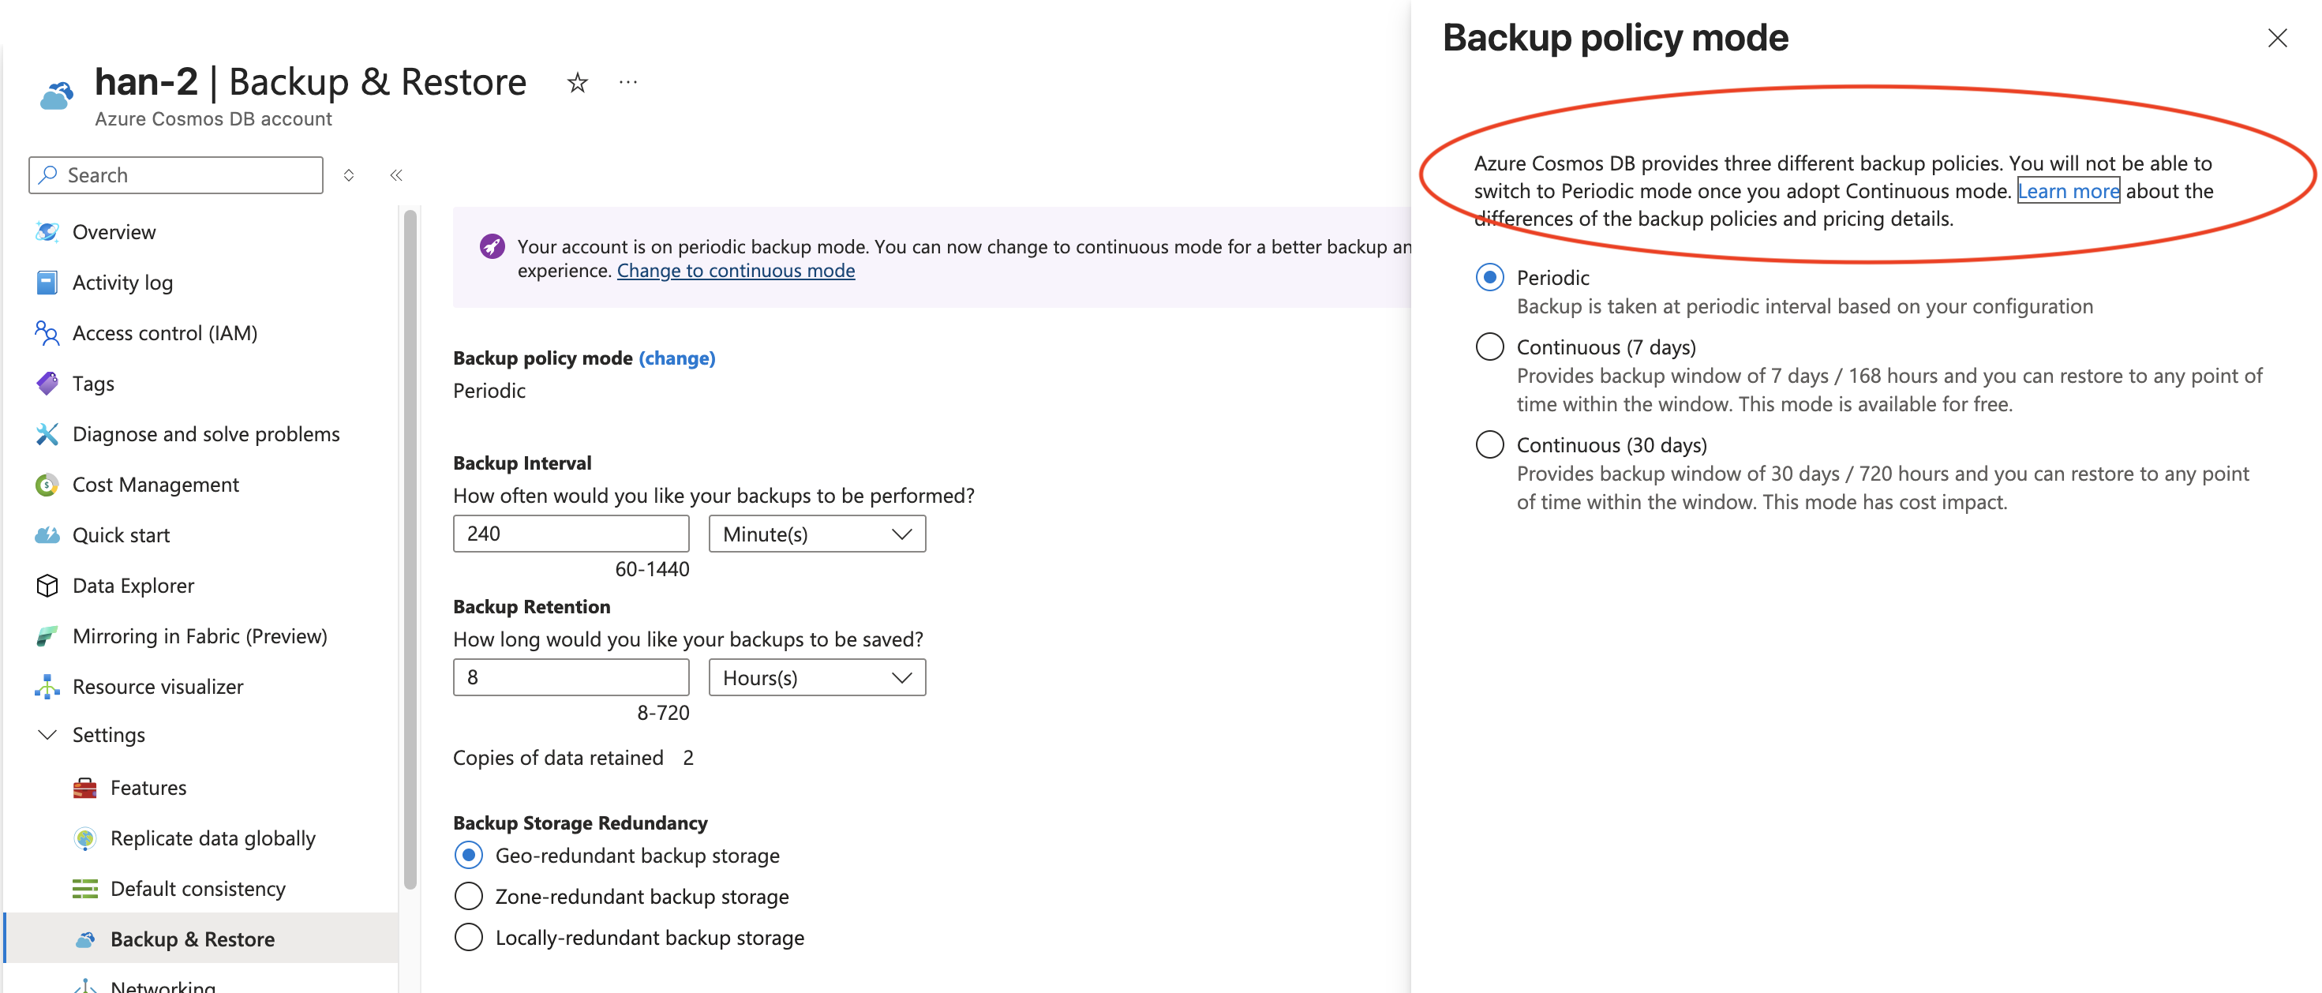Collapse the sidebar with the double-chevron
Viewport: 2322px width, 993px height.
(395, 175)
